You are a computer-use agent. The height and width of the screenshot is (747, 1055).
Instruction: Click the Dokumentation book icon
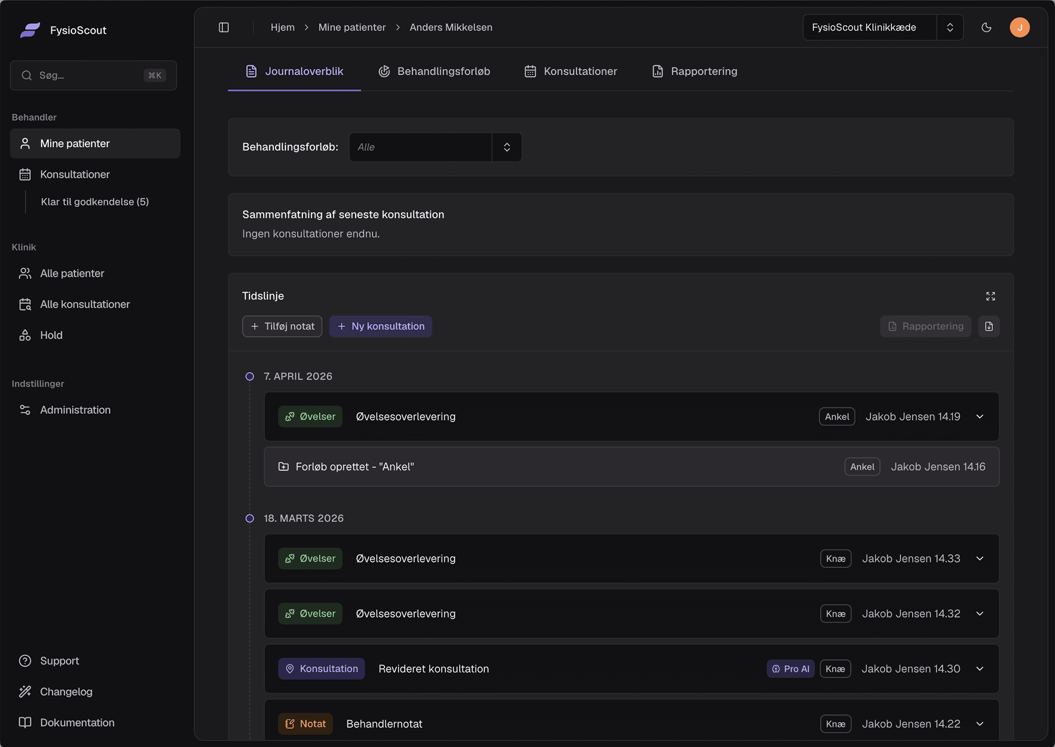(25, 723)
